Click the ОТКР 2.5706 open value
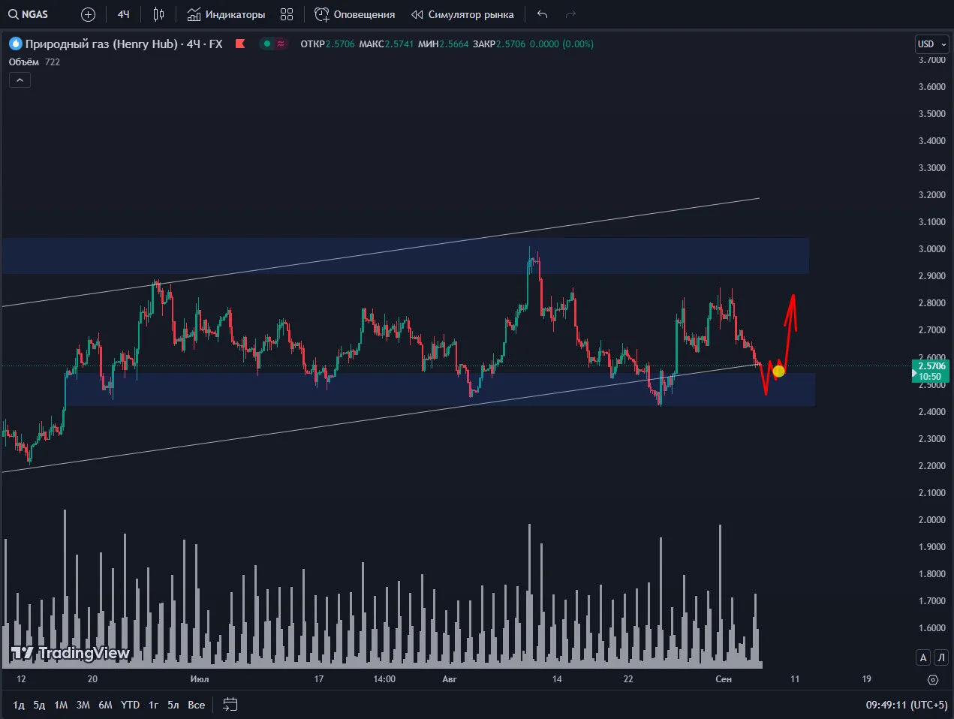 click(327, 44)
